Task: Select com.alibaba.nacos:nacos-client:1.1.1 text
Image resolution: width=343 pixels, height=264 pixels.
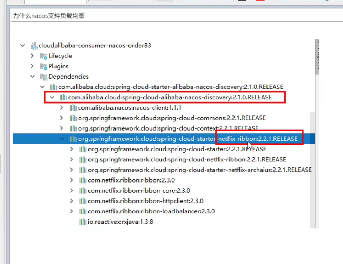Action: 130,108
